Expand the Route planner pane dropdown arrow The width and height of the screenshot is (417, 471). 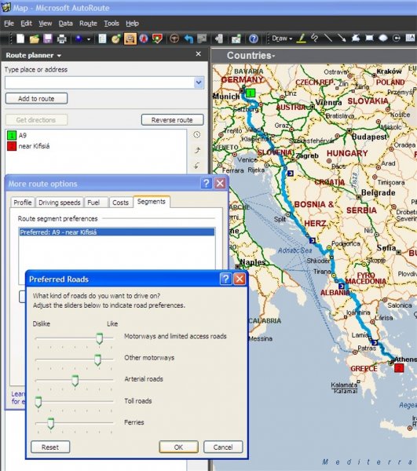coord(59,56)
